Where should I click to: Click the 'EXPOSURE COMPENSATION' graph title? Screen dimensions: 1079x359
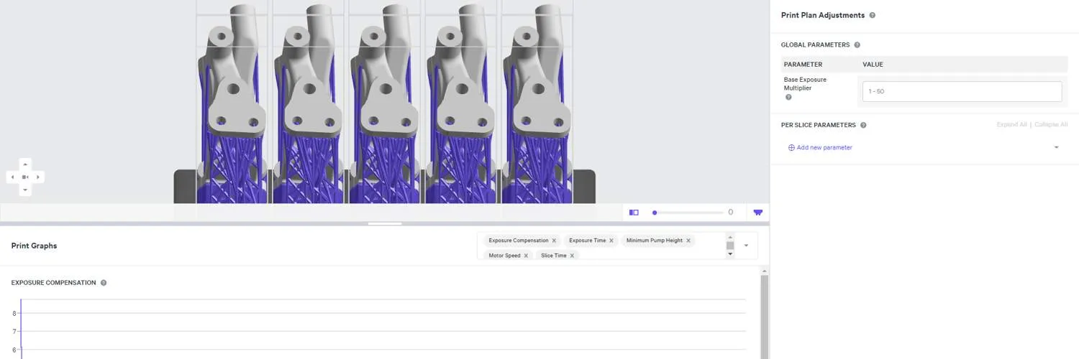pos(53,283)
